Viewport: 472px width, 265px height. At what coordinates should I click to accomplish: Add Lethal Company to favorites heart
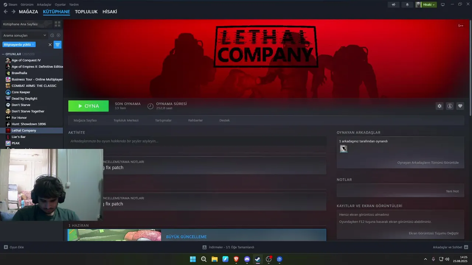(x=460, y=106)
